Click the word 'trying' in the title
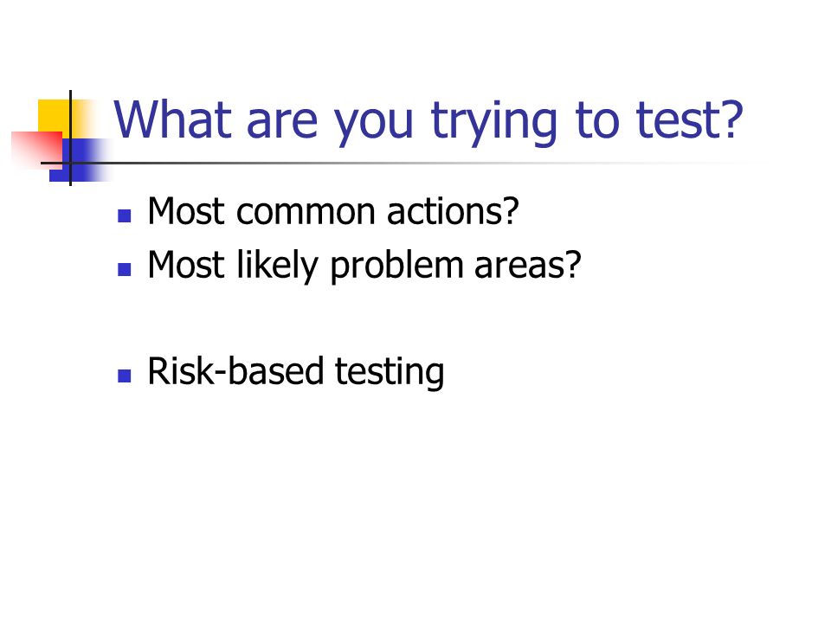Image resolution: width=831 pixels, height=623 pixels. coord(494,123)
